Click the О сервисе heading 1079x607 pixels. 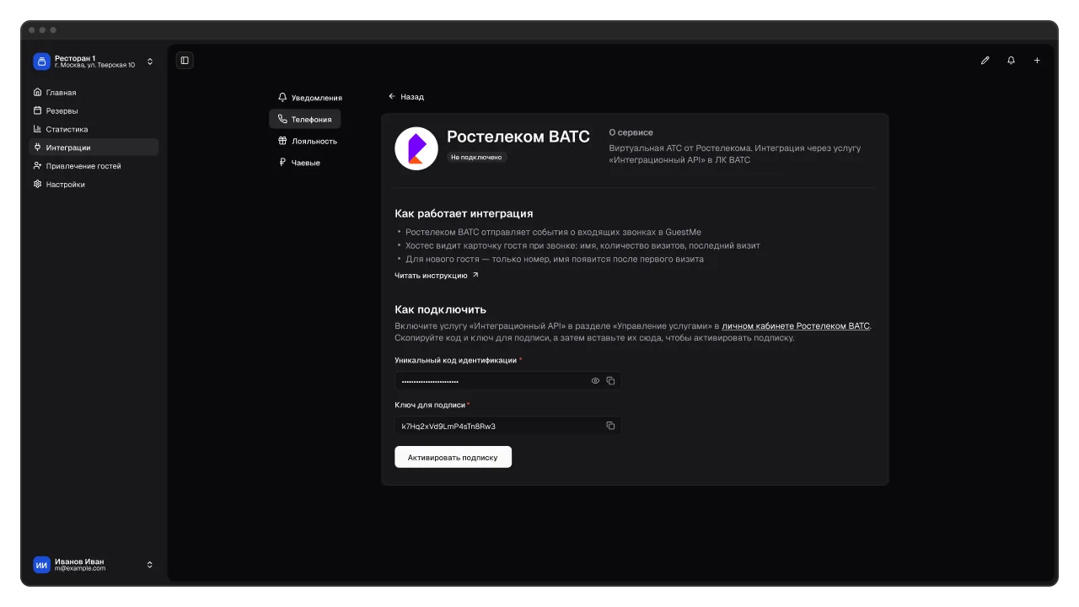point(631,133)
